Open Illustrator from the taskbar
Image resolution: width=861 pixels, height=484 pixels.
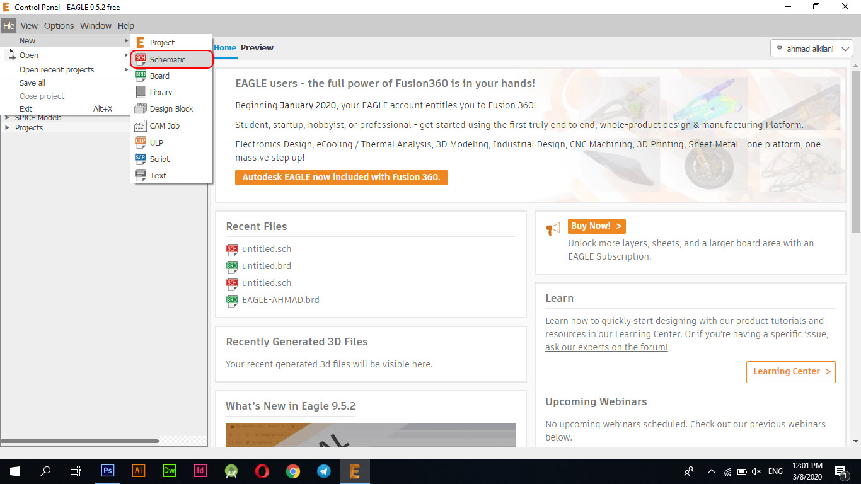pyautogui.click(x=139, y=471)
